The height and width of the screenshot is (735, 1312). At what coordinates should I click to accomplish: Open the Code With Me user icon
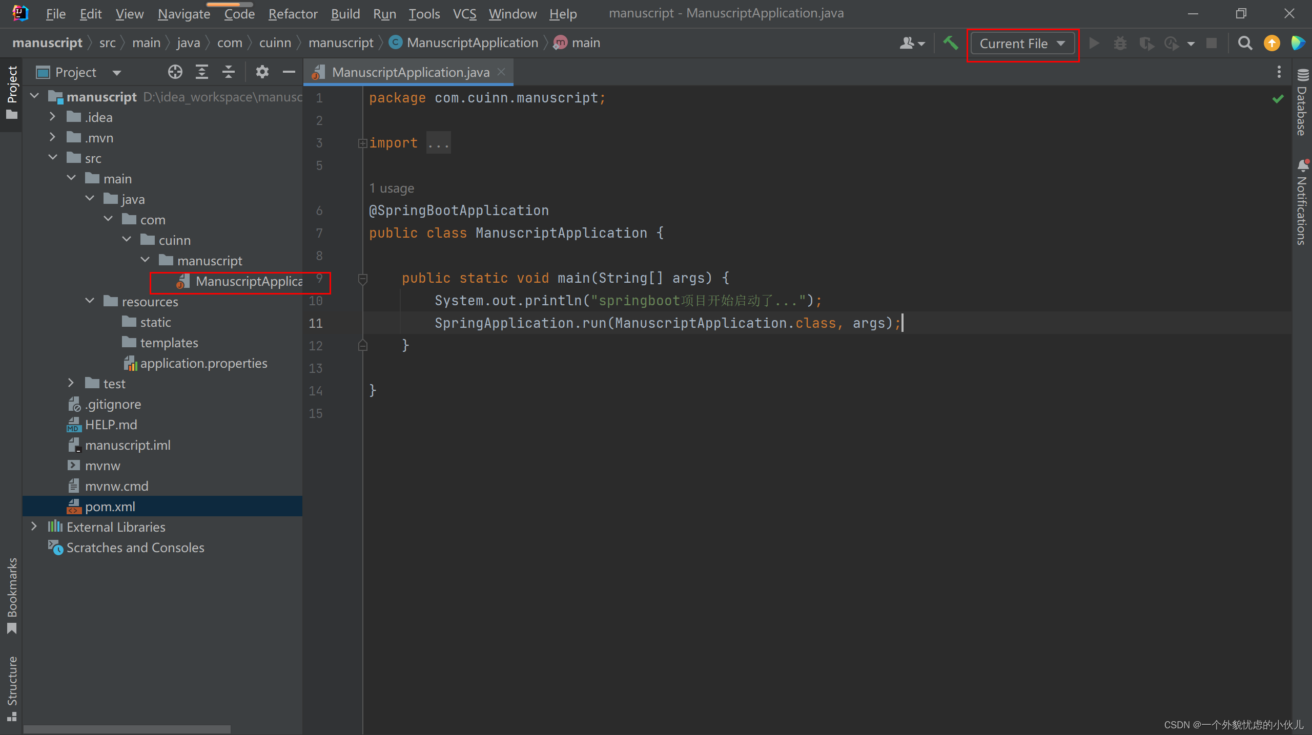(912, 43)
